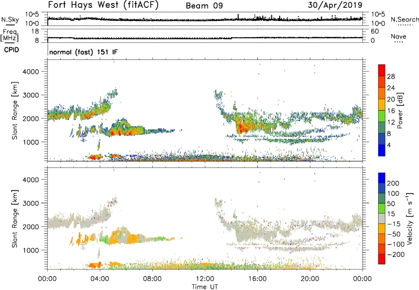Image resolution: width=419 pixels, height=290 pixels.
Task: Click the date '30/Apr/2019'
Action: point(335,5)
